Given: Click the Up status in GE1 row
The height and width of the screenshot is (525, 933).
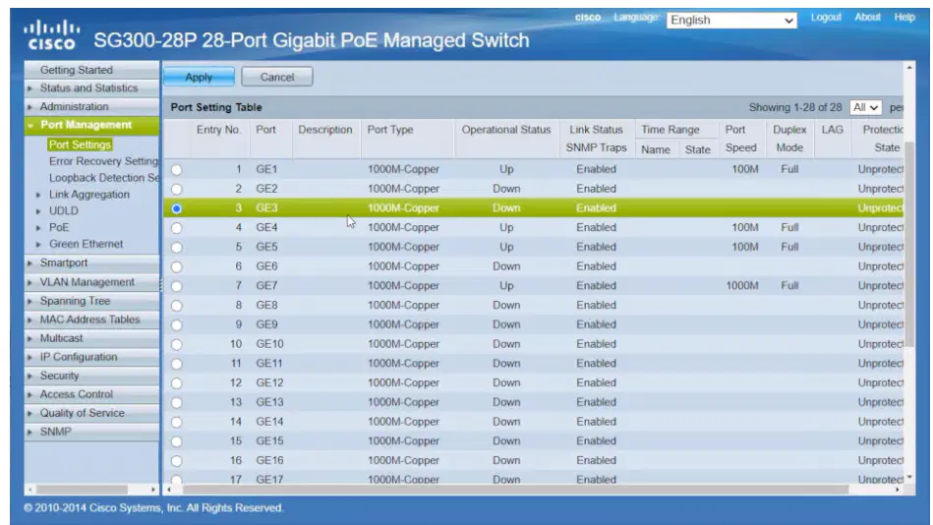Looking at the screenshot, I should [506, 169].
